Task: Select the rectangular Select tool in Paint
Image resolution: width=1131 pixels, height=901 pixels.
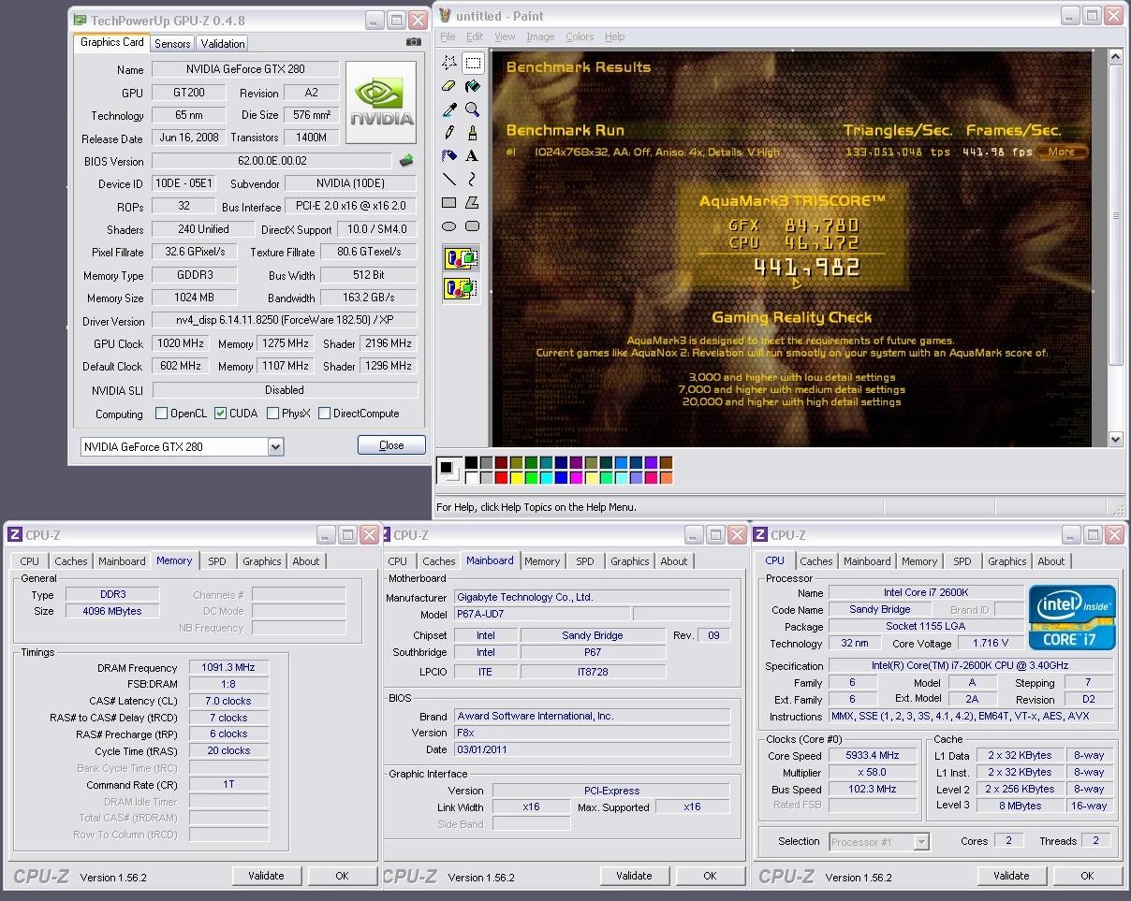Action: 473,63
